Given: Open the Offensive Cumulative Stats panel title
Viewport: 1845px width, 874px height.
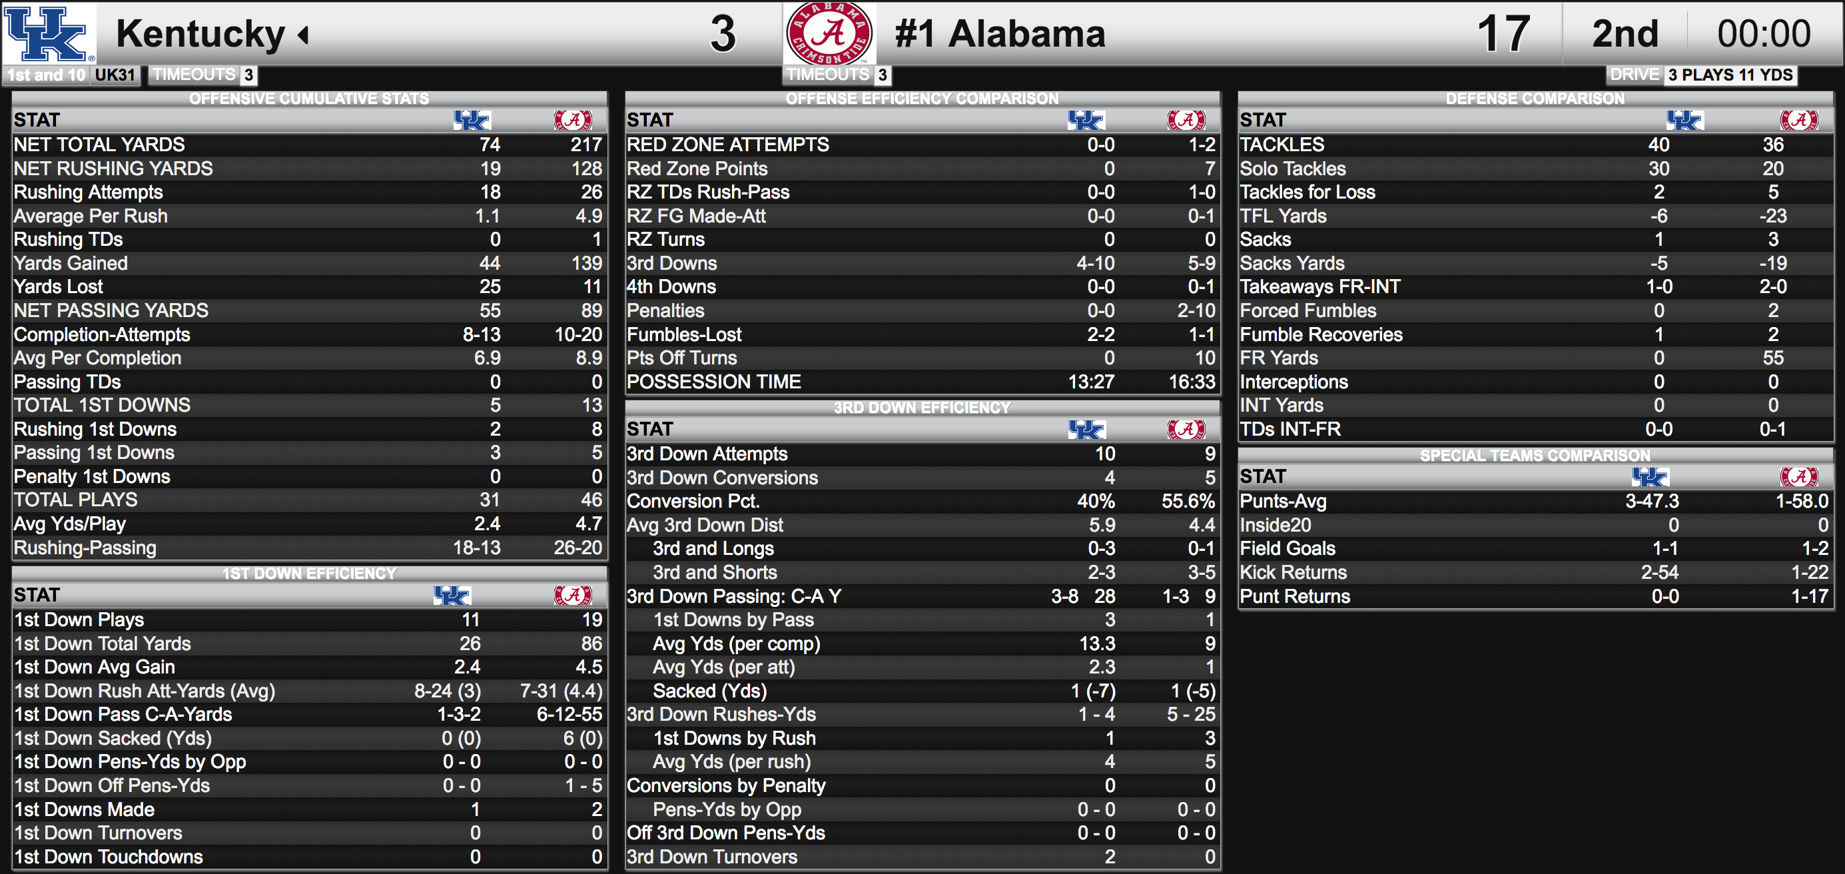Looking at the screenshot, I should (308, 99).
